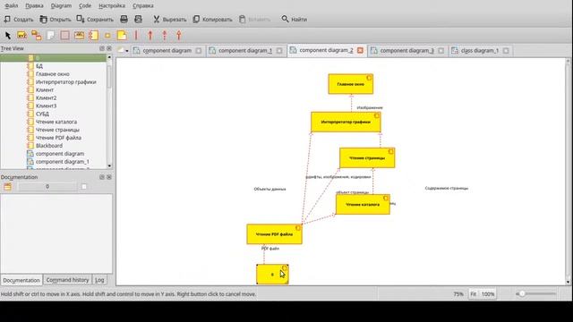
Task: Select the pink box tool
Action: pyautogui.click(x=64, y=36)
